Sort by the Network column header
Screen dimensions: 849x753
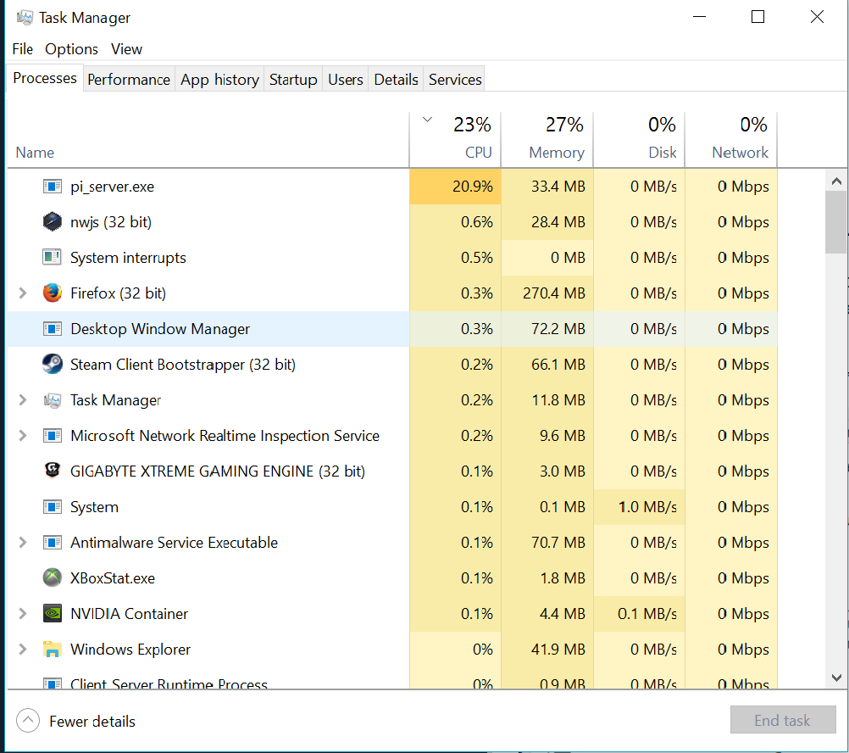click(731, 139)
